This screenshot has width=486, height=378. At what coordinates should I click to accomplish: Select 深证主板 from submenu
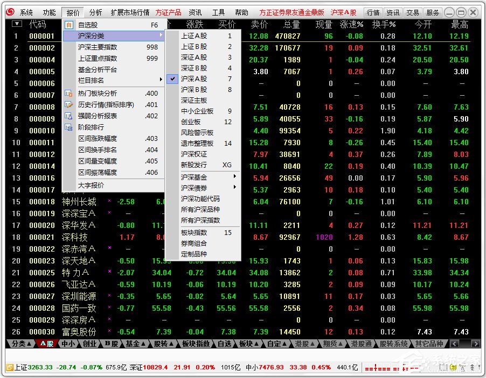point(203,100)
